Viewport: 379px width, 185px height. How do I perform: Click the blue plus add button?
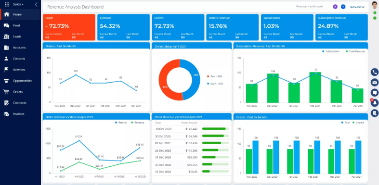343,7
